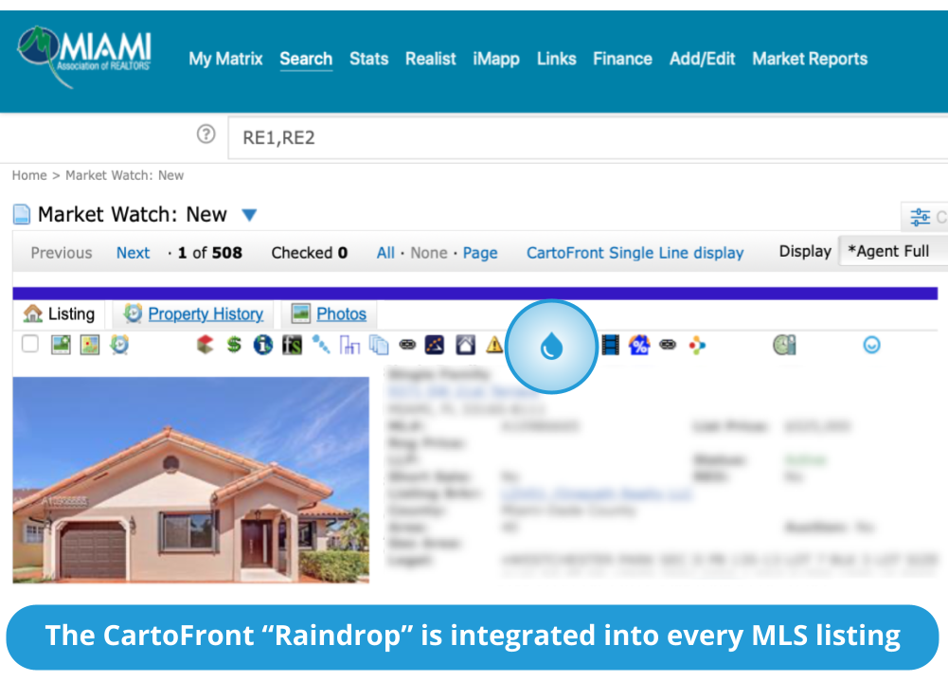
Task: Click the Home breadcrumb link
Action: point(29,175)
